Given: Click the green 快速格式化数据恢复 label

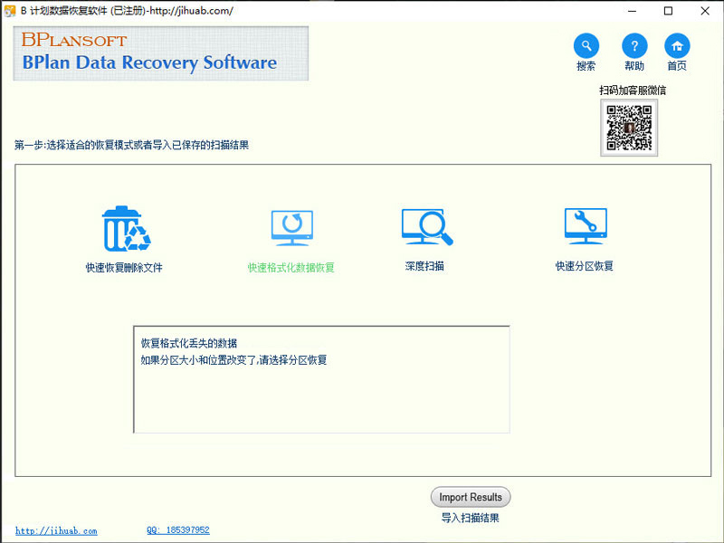Looking at the screenshot, I should point(291,269).
